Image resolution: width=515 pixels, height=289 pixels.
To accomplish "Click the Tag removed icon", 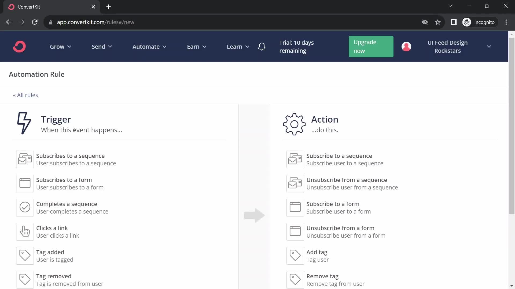I will coord(24,279).
